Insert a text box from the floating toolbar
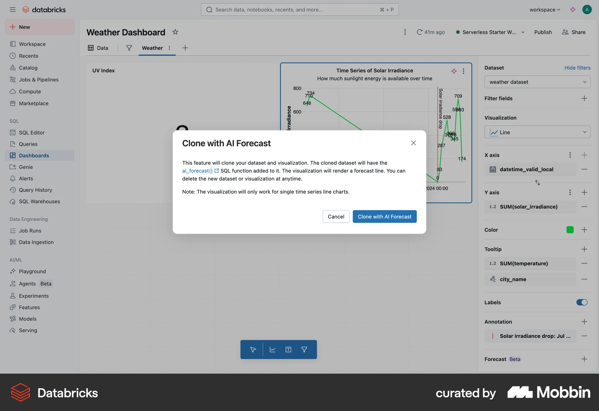 (x=288, y=349)
